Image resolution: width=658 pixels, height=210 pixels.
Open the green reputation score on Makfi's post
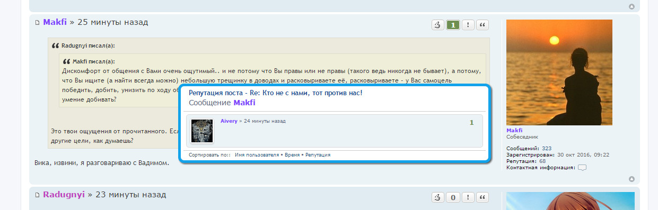[453, 25]
